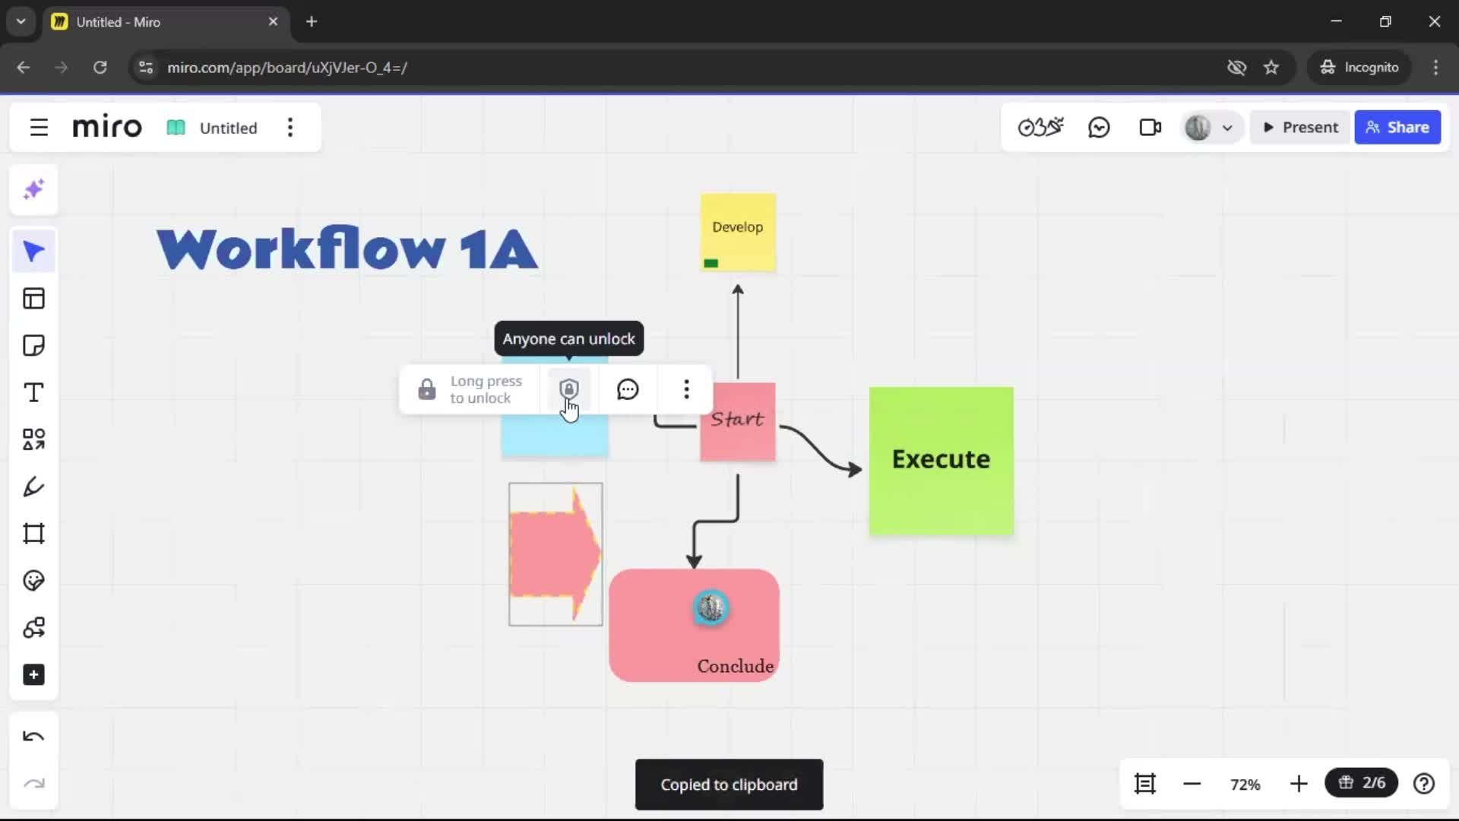Open the Miro main menu hamburger icon
Image resolution: width=1459 pixels, height=821 pixels.
coord(39,128)
